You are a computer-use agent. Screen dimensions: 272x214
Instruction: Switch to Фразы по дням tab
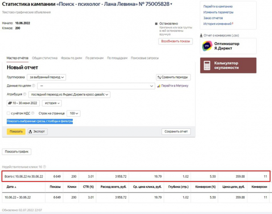71,58
